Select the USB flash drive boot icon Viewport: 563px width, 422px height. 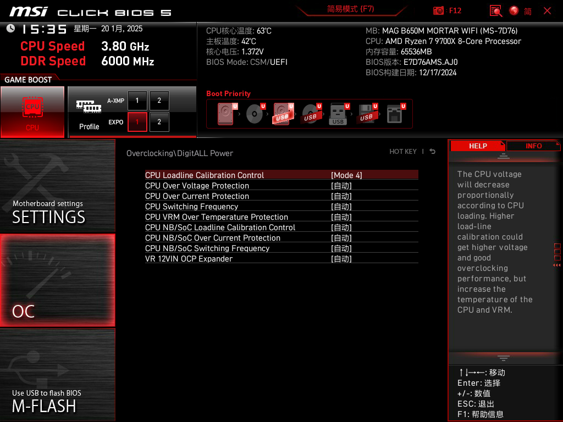pyautogui.click(x=338, y=114)
